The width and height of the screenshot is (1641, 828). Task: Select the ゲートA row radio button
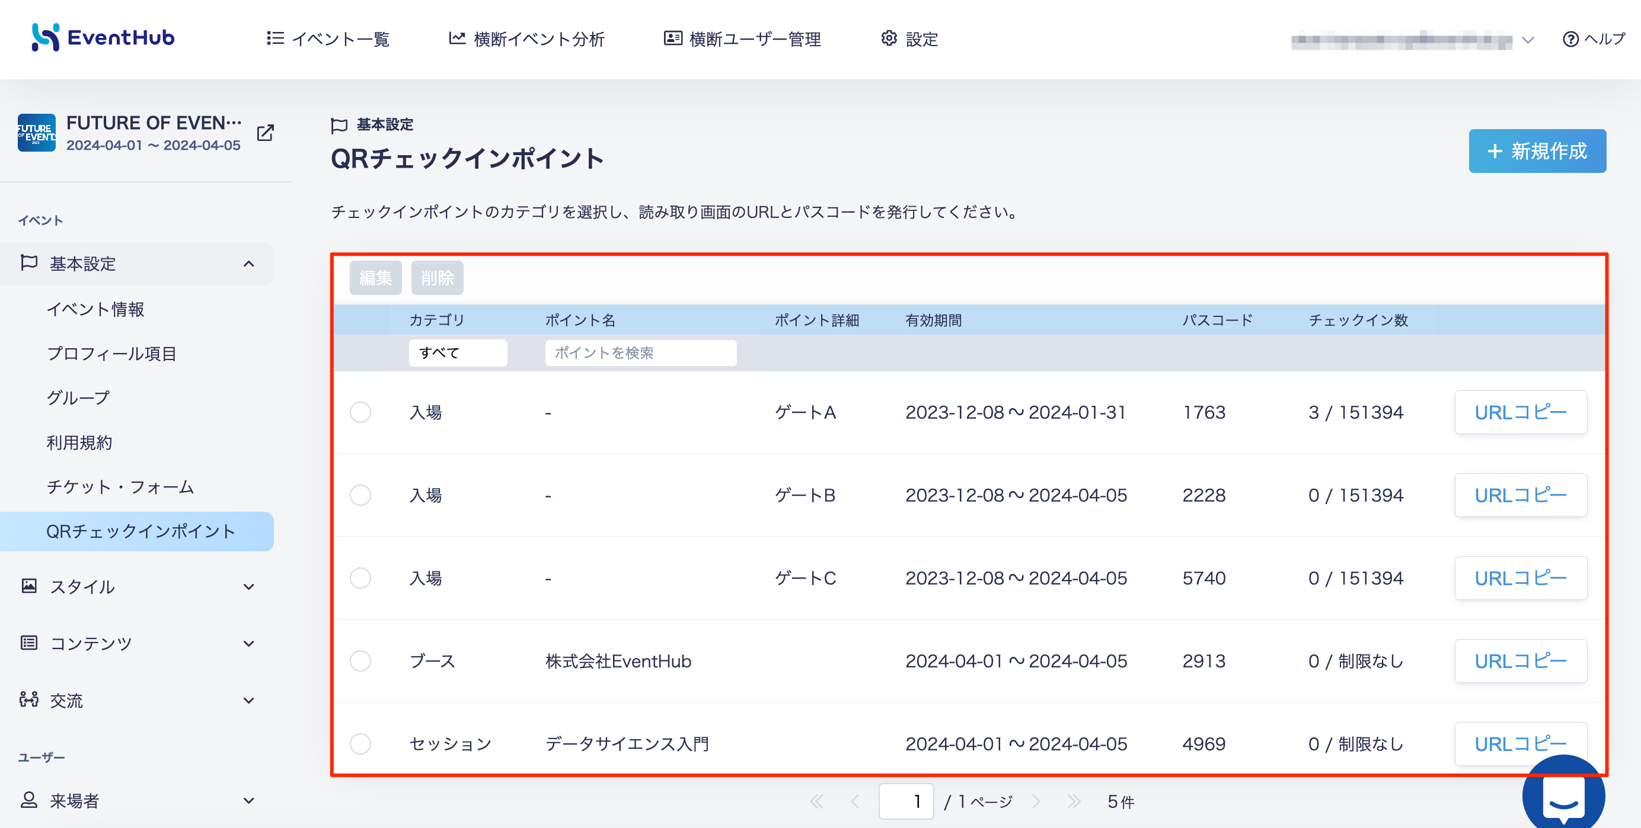[x=360, y=412]
